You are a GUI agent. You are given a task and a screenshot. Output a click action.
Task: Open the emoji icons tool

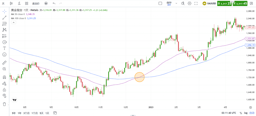pos(4,54)
